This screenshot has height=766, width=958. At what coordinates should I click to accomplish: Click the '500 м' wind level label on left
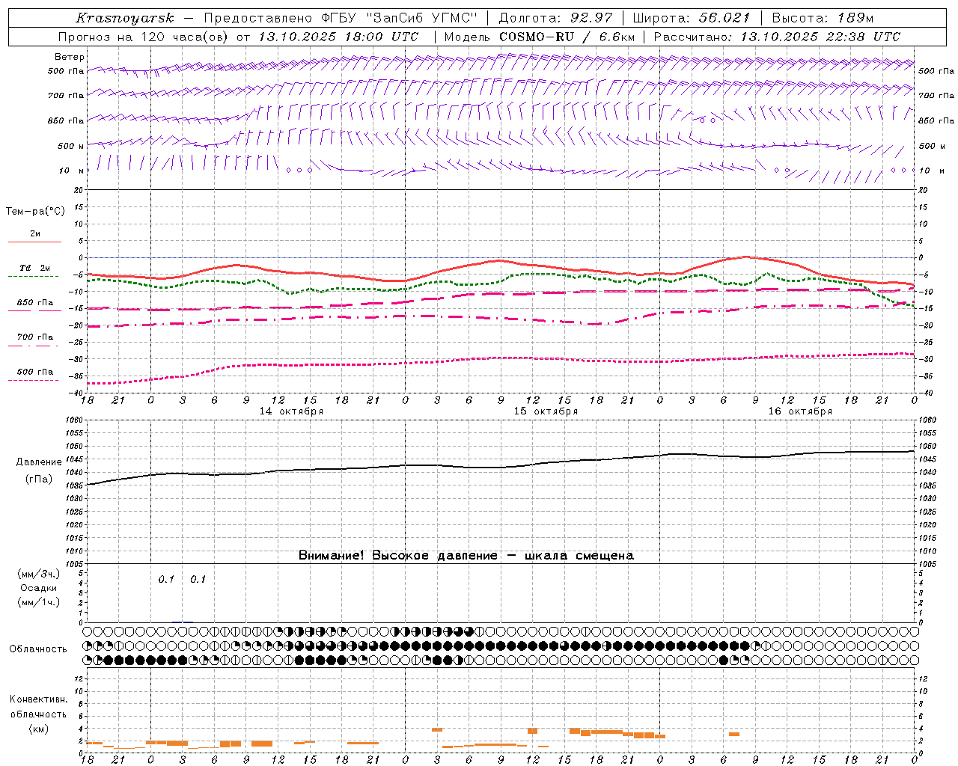coord(71,146)
